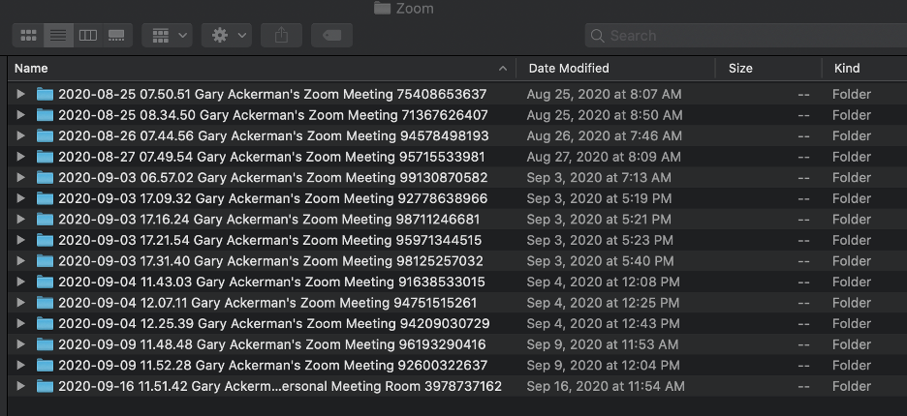Image resolution: width=907 pixels, height=416 pixels.
Task: Click folder icon of meeting 94578498193
Action: [45, 135]
